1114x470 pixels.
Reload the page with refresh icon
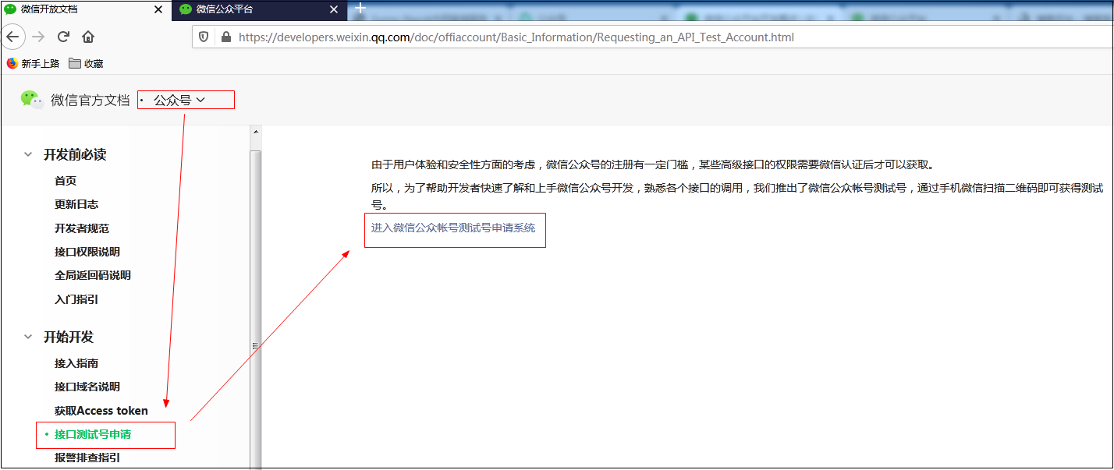[x=64, y=37]
